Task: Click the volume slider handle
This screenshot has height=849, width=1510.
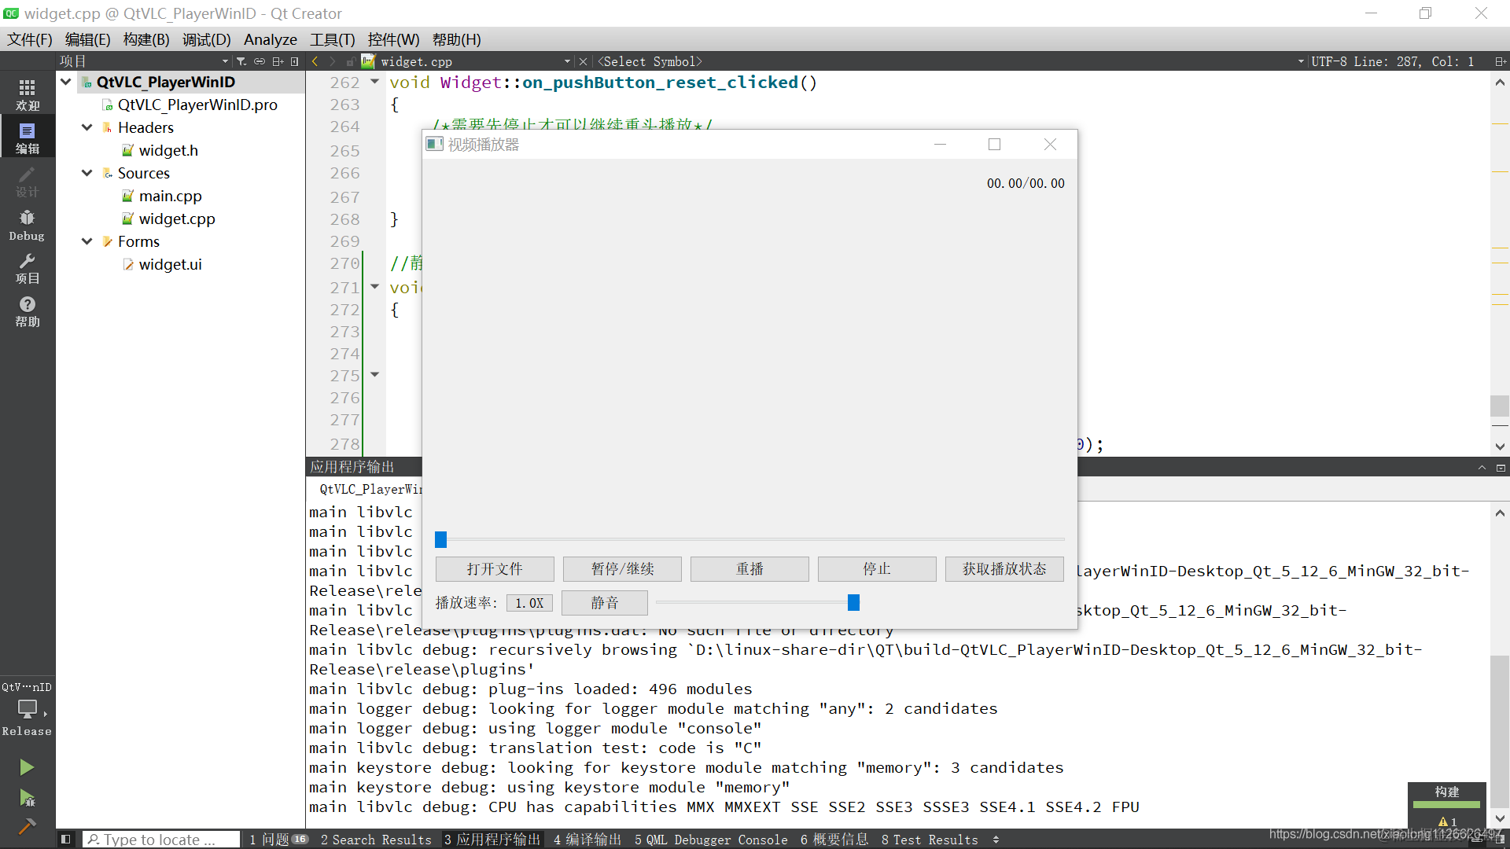Action: click(853, 603)
